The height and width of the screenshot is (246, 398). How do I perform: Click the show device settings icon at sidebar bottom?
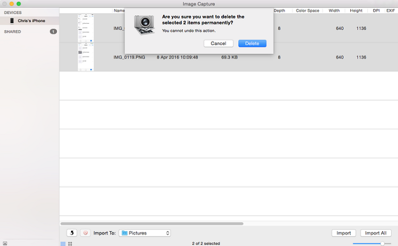(5, 243)
